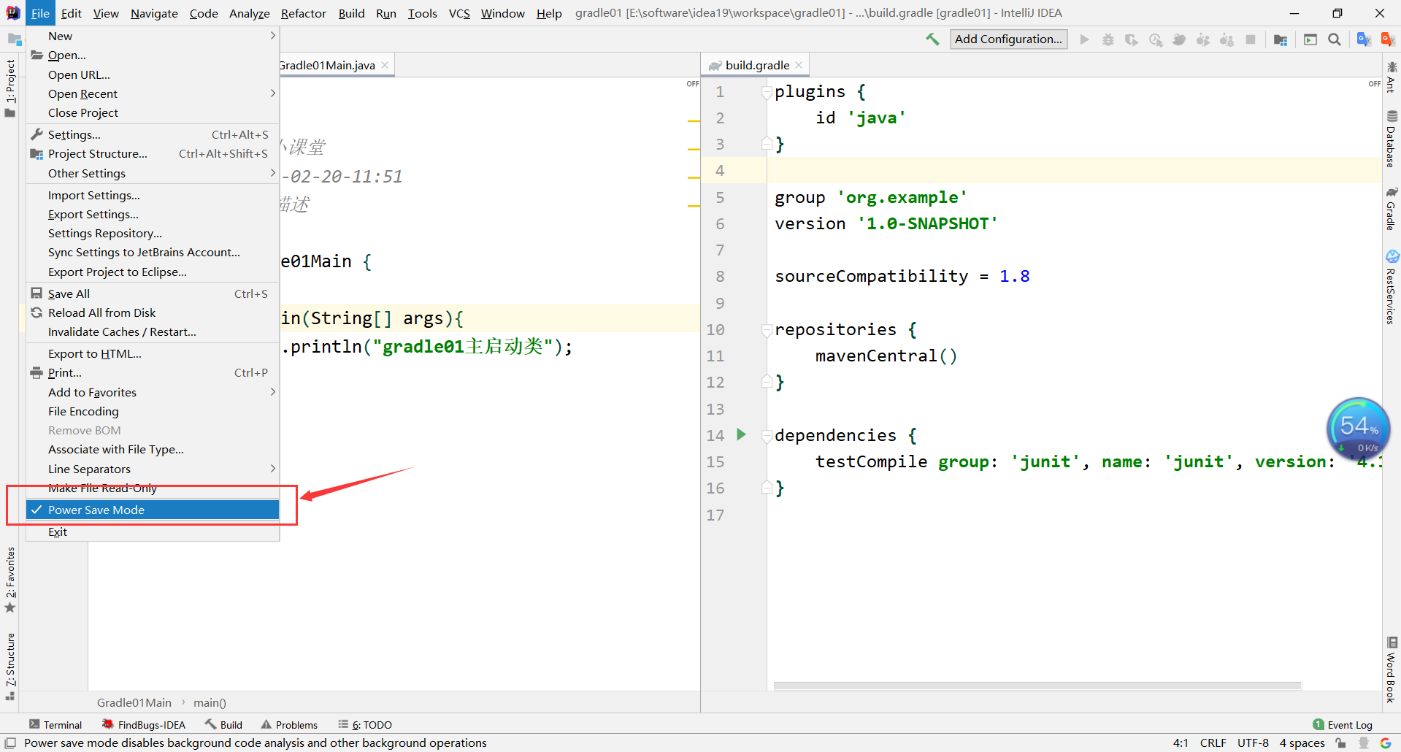Click the CRLF line separator indicator

click(x=1213, y=743)
